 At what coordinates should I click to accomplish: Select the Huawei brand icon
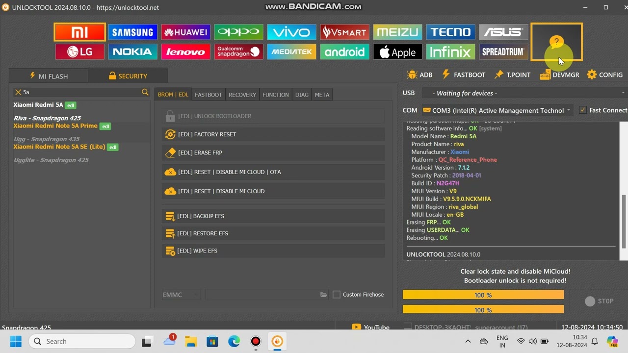click(x=185, y=32)
